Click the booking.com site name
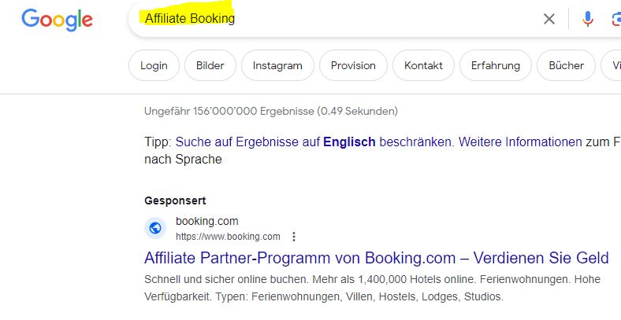621x320 pixels. (207, 221)
